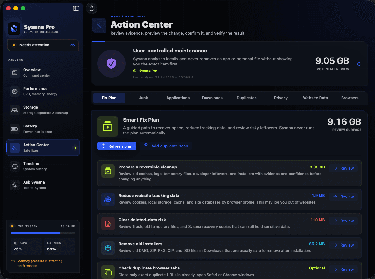
Task: Click the website tracking globe icon
Action: pyautogui.click(x=108, y=199)
